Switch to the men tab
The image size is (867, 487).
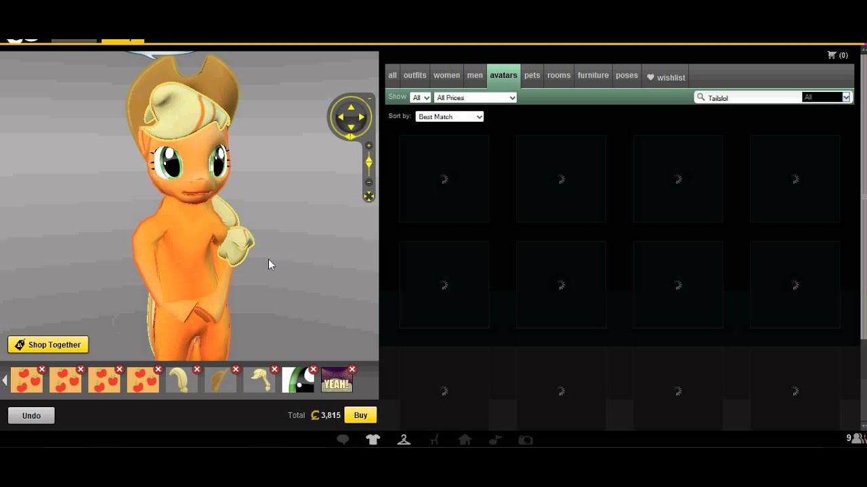(475, 76)
